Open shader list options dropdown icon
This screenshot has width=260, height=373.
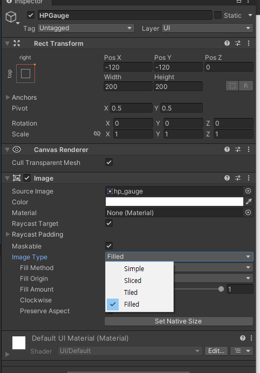(x=242, y=351)
